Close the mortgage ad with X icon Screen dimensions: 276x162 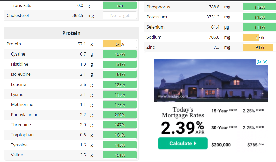[265, 62]
